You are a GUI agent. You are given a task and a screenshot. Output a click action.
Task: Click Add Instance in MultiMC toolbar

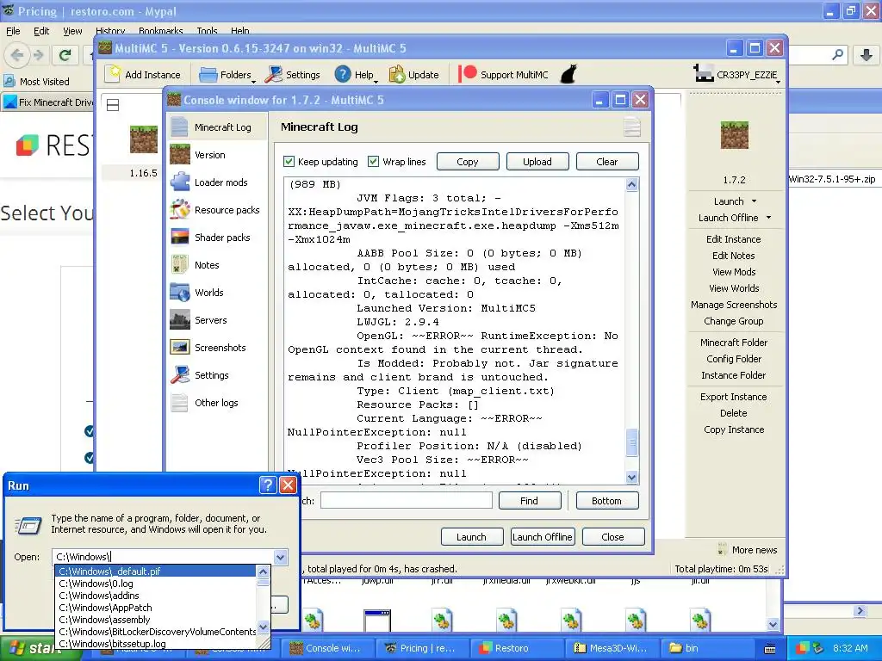pos(145,74)
